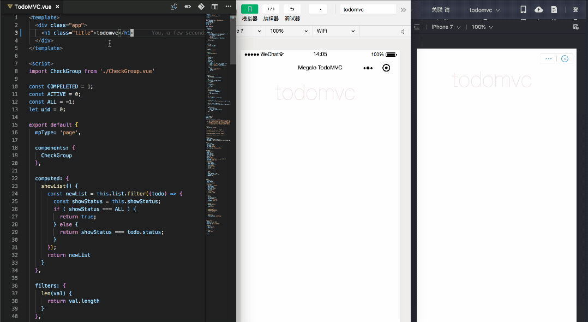The height and width of the screenshot is (322, 588).
Task: Open the find-in-file search icon in editor toolbar
Action: click(x=174, y=7)
